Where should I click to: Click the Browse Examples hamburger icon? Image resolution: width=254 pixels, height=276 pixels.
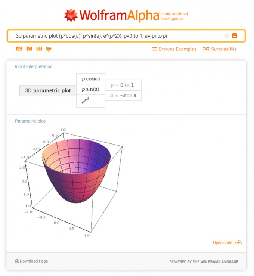155,49
